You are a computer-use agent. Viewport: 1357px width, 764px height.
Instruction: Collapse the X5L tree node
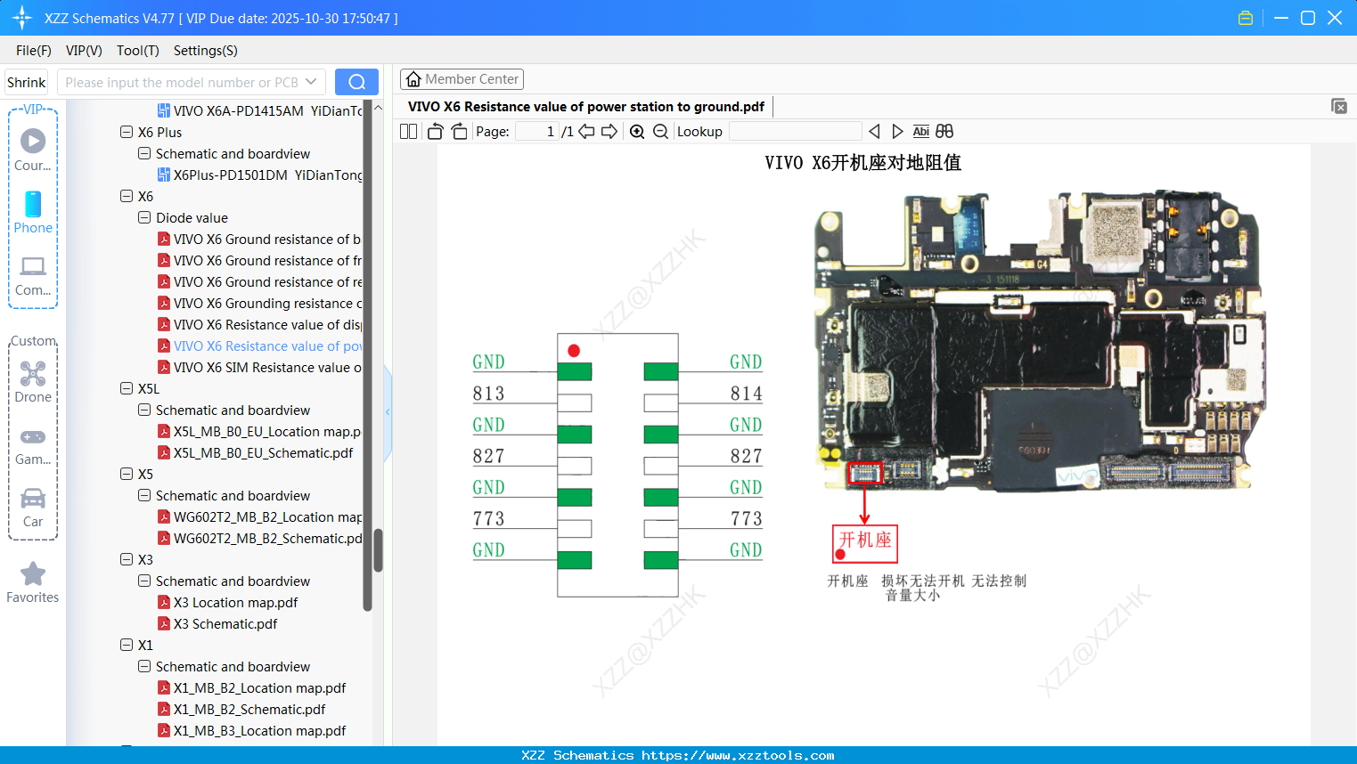[x=126, y=388]
